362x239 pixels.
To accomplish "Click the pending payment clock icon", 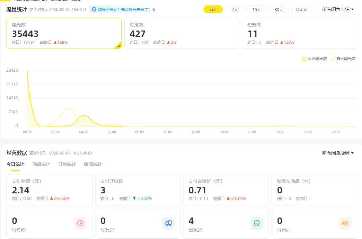I will click(x=80, y=223).
